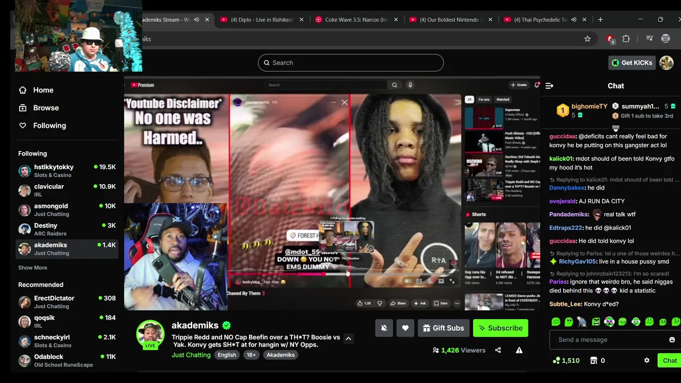681x383 pixels.
Task: Bookmark this page with star icon
Action: (587, 39)
